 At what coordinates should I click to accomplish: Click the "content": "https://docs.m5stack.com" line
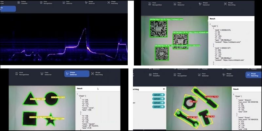[230, 60]
